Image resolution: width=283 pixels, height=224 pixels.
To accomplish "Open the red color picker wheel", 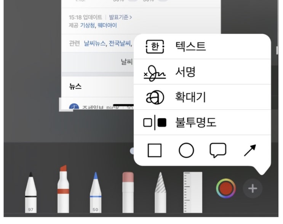I will [226, 189].
